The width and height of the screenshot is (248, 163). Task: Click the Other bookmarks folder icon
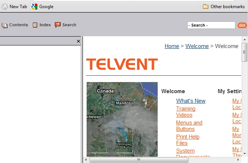(205, 7)
